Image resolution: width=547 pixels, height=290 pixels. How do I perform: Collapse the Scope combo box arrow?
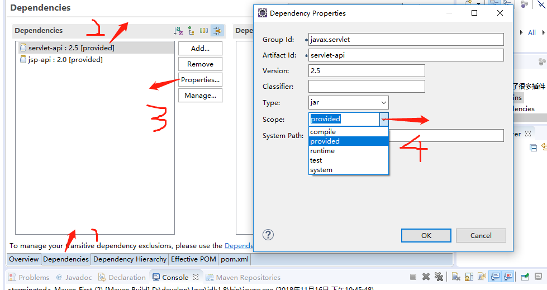click(x=384, y=120)
